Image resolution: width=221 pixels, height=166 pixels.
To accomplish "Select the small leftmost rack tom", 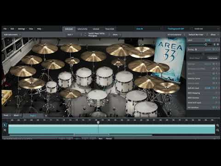I will tap(52, 87).
